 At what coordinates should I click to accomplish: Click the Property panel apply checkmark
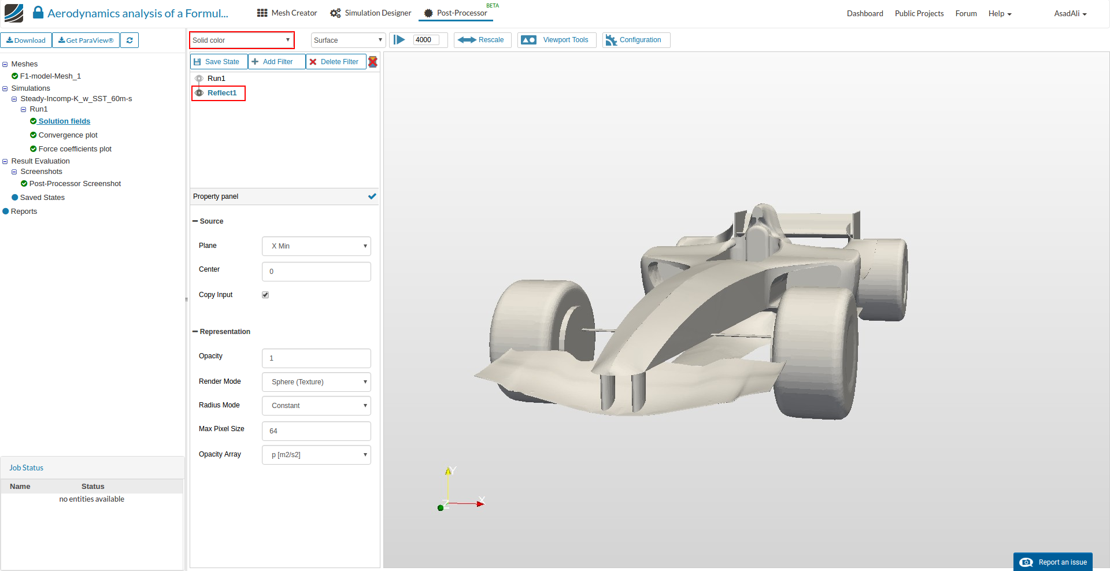pyautogui.click(x=372, y=196)
